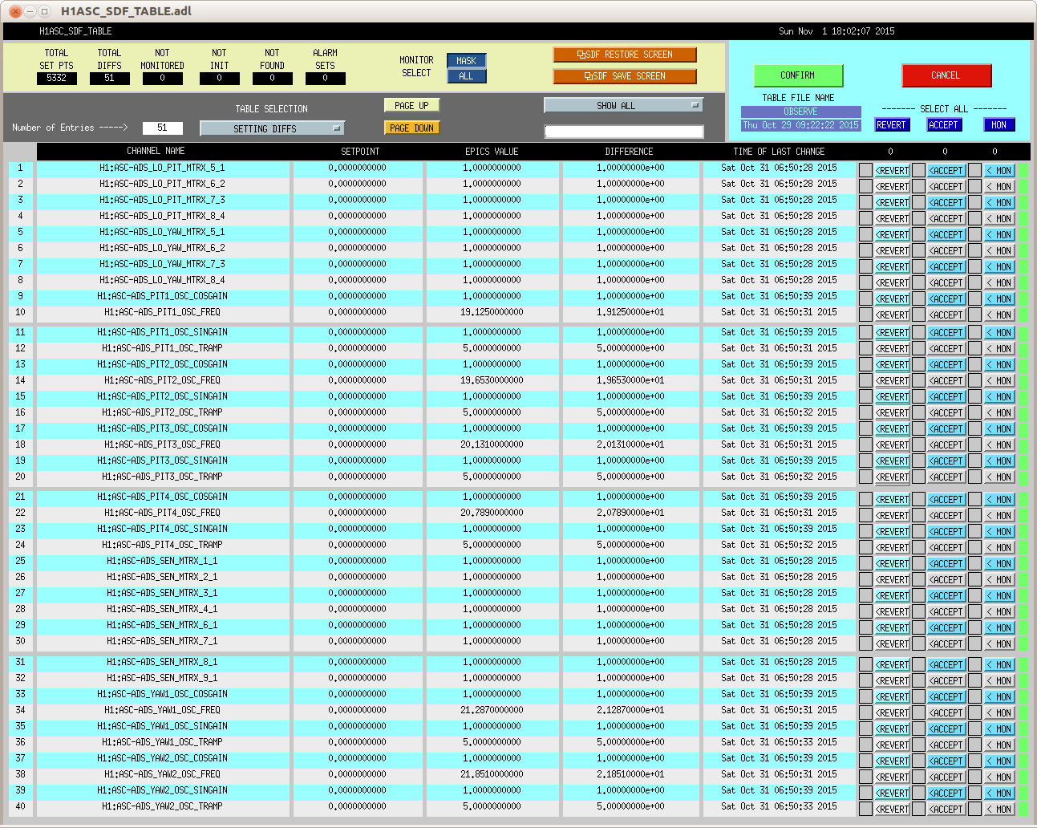Click the select-all REVERT button
Viewport: 1037px width, 828px height.
click(x=891, y=125)
